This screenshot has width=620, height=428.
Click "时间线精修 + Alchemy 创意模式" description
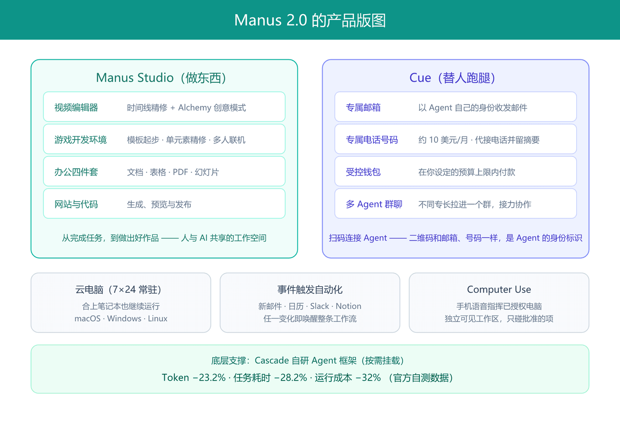[x=186, y=108]
